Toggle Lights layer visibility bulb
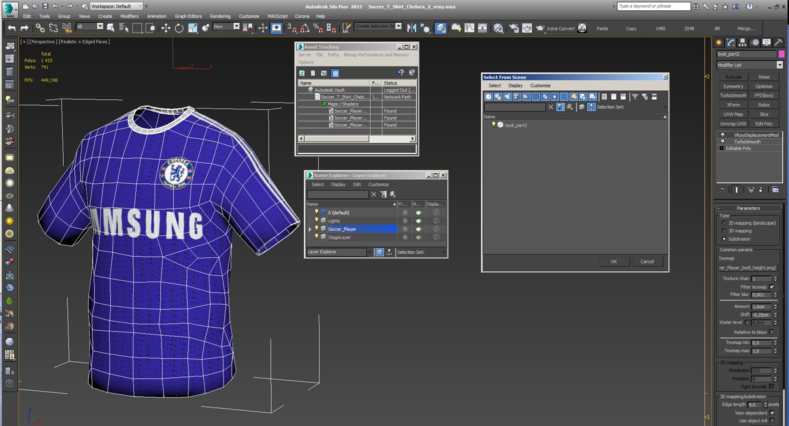Viewport: 789px width, 426px height. (316, 220)
